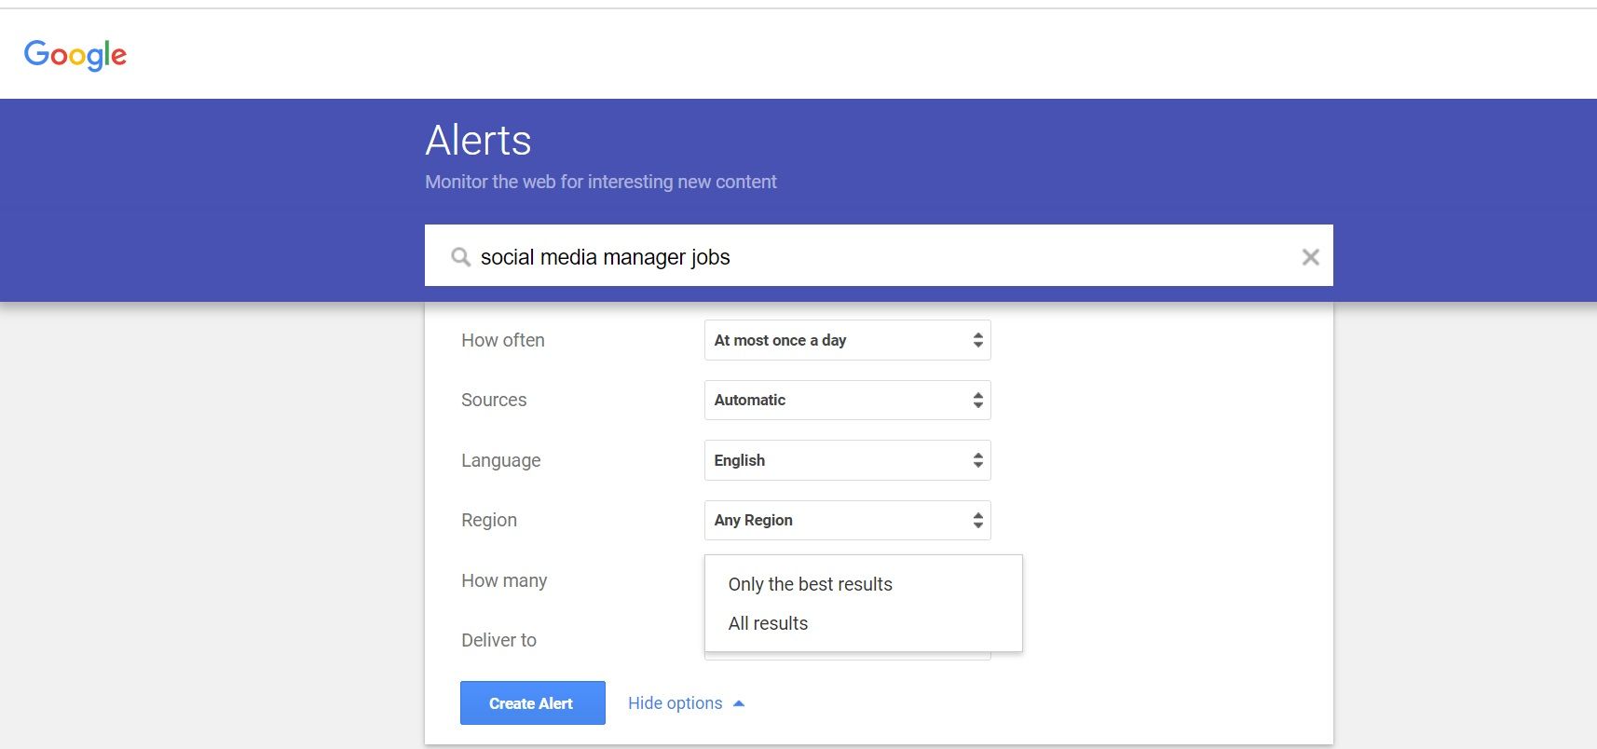Open the Region dropdown
This screenshot has width=1597, height=749.
[x=847, y=520]
